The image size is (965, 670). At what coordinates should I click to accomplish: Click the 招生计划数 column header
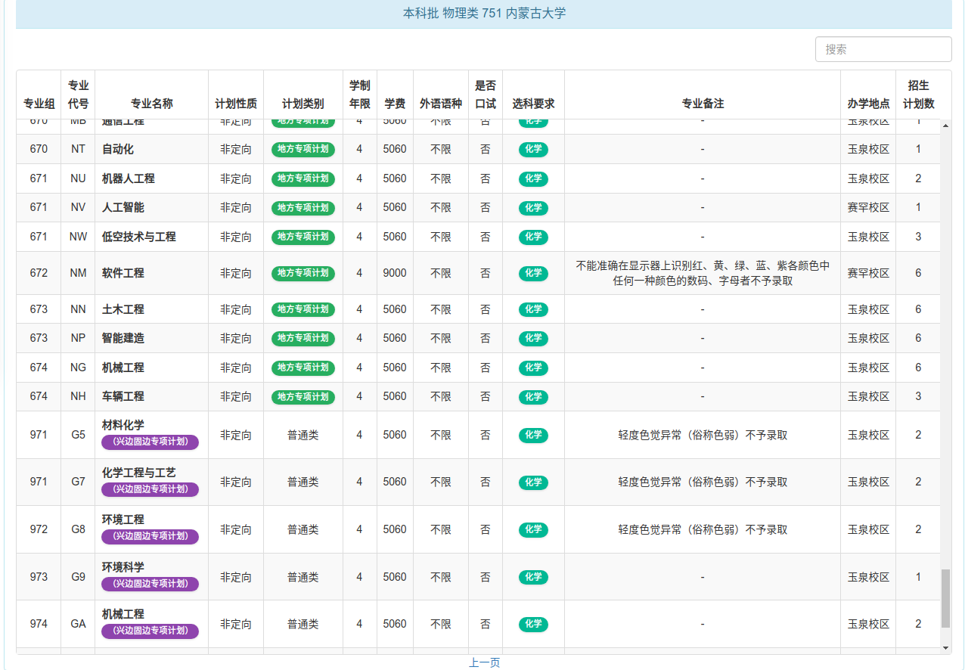click(919, 95)
